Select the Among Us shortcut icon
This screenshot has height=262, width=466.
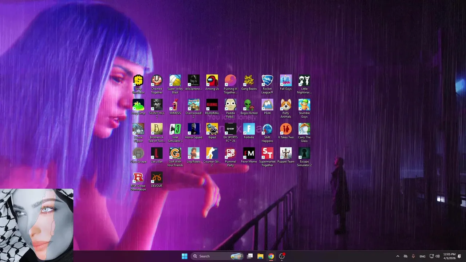(x=212, y=83)
